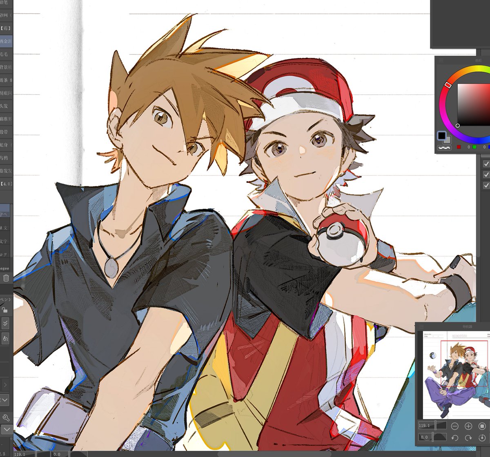Select the 卷发发 brush

[x=6, y=171]
